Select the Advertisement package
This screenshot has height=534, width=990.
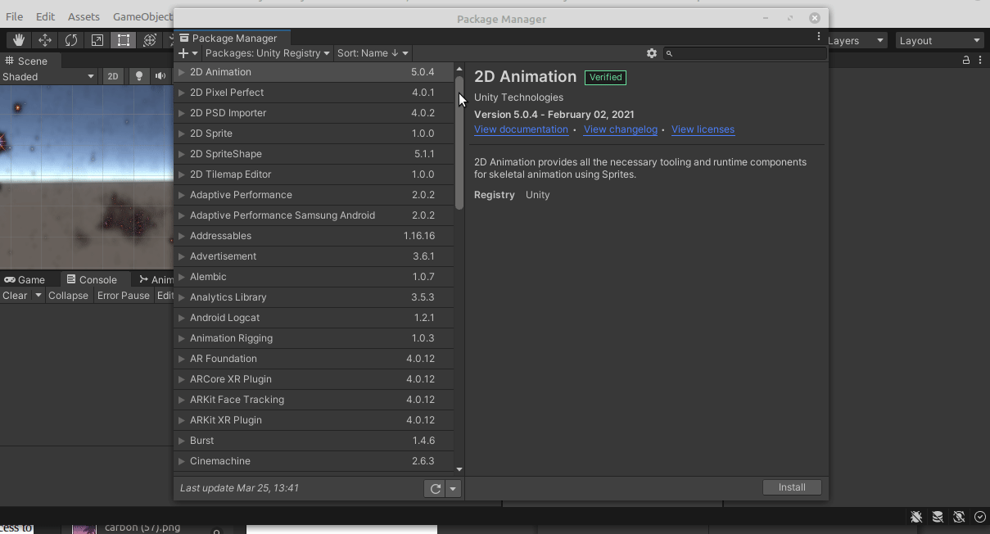point(314,256)
